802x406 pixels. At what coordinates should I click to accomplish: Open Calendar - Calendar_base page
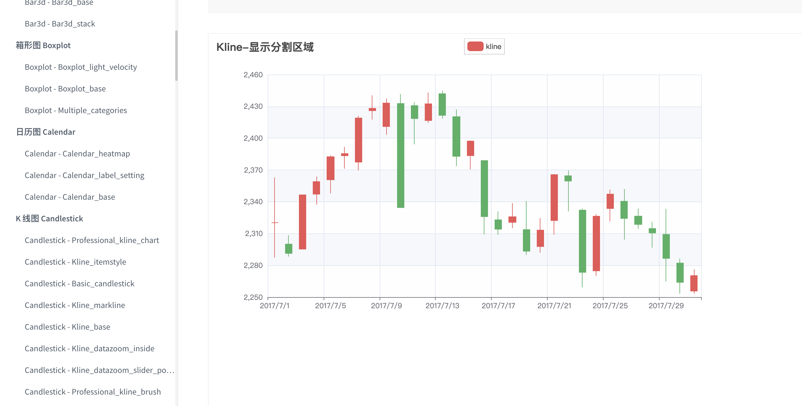point(70,197)
